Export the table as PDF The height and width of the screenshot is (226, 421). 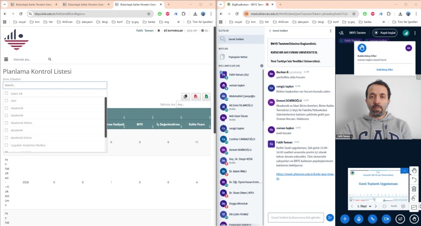196,96
